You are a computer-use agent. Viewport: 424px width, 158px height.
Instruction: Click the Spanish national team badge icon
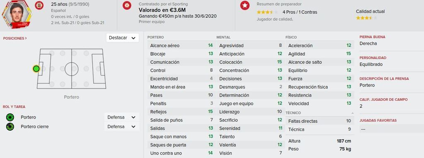tap(39, 5)
